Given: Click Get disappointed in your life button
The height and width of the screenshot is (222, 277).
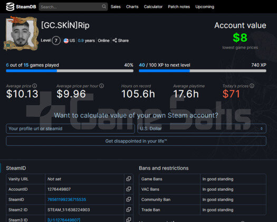Looking at the screenshot, I should tap(136, 141).
